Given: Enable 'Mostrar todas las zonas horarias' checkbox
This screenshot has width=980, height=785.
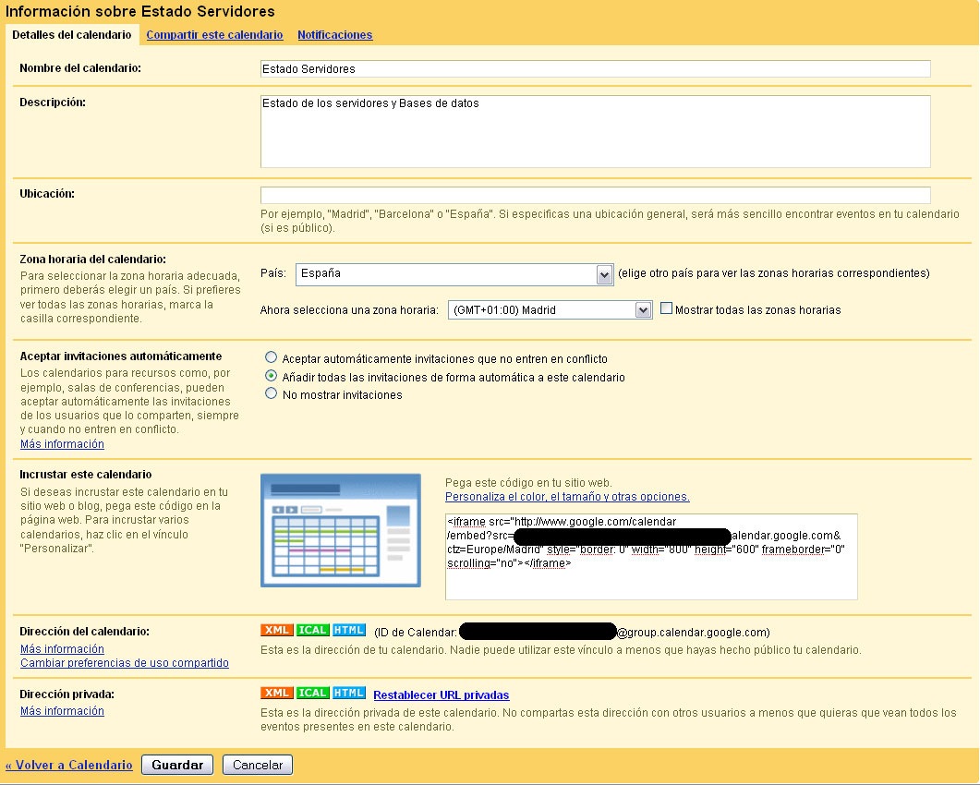Looking at the screenshot, I should pyautogui.click(x=666, y=308).
